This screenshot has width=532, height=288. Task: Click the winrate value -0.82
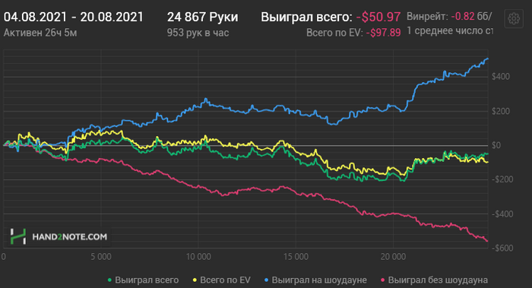(462, 16)
